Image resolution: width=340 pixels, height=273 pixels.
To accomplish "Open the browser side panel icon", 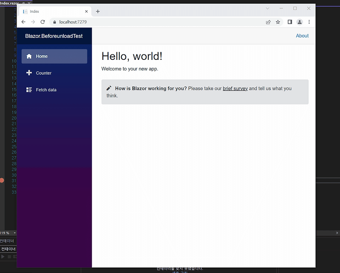I will (x=290, y=22).
